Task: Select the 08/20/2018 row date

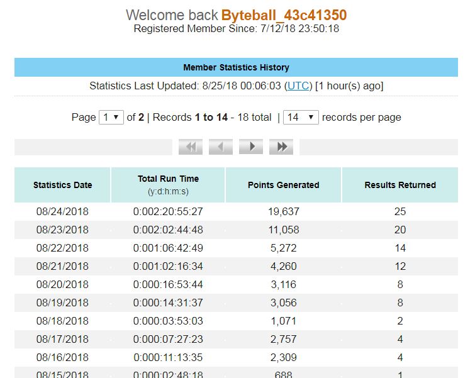Action: 62,284
